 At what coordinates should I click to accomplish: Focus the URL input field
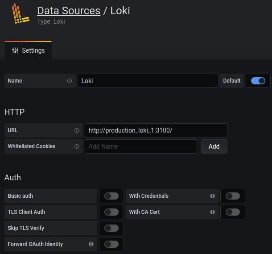point(156,130)
